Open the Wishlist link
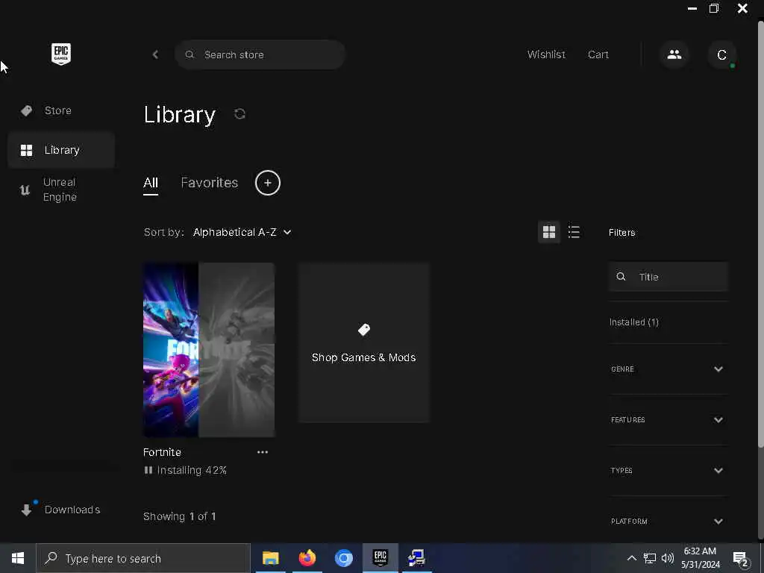The height and width of the screenshot is (573, 764). 546,54
